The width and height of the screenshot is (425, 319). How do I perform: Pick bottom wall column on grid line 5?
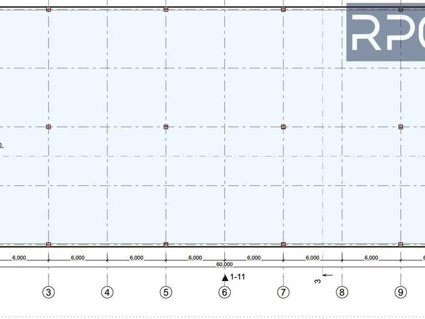point(166,245)
